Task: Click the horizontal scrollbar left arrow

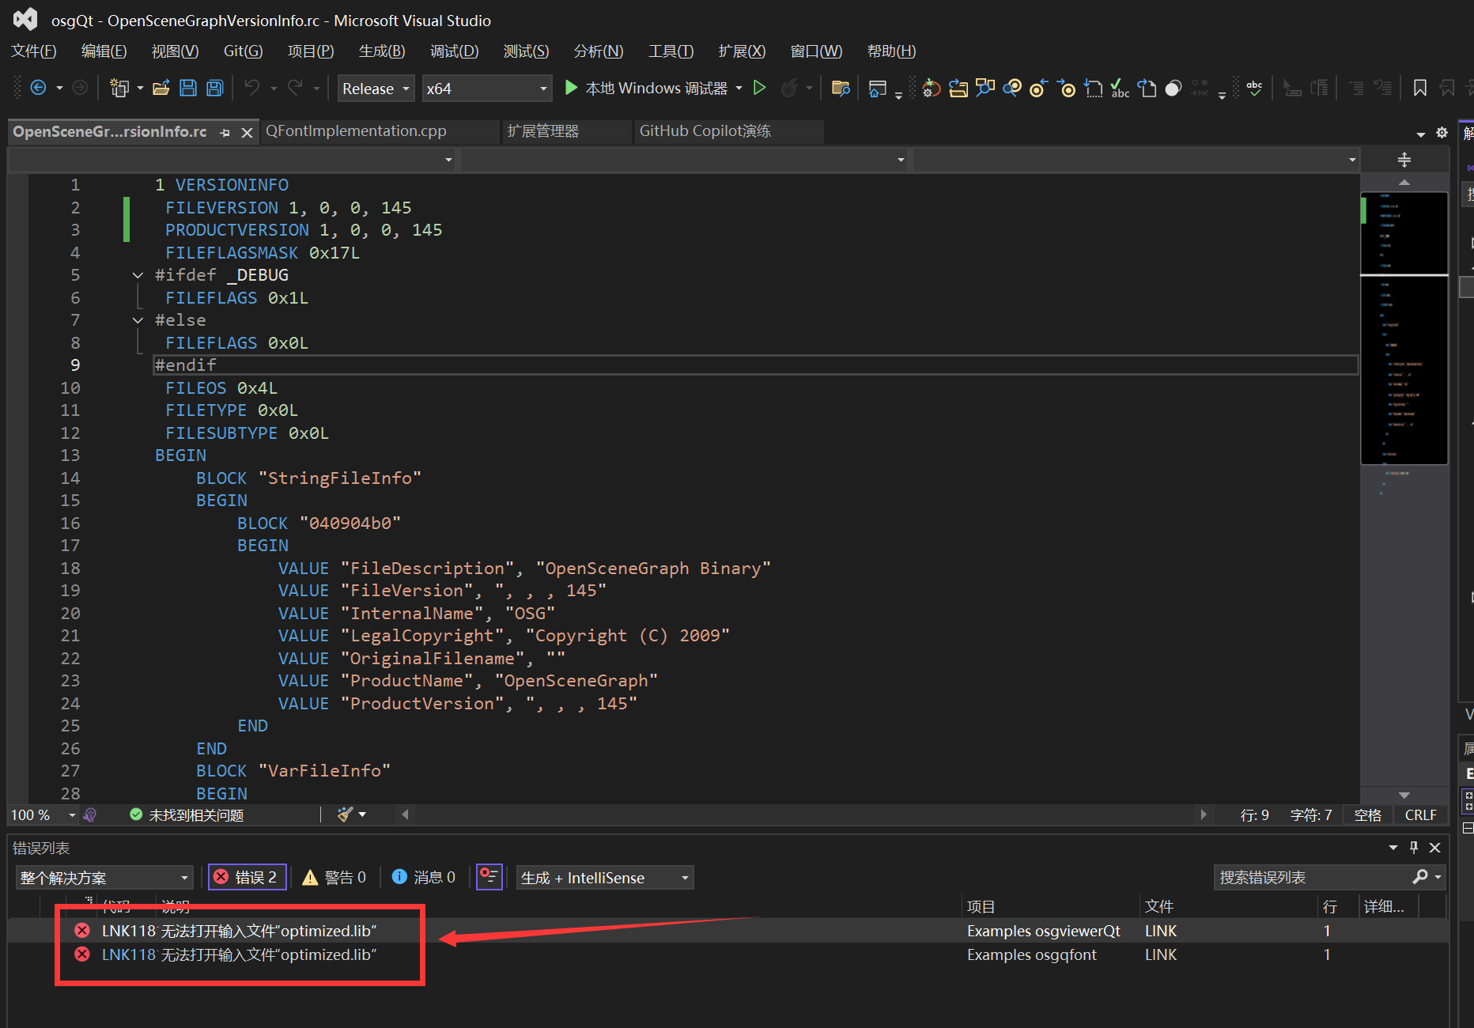Action: [405, 814]
